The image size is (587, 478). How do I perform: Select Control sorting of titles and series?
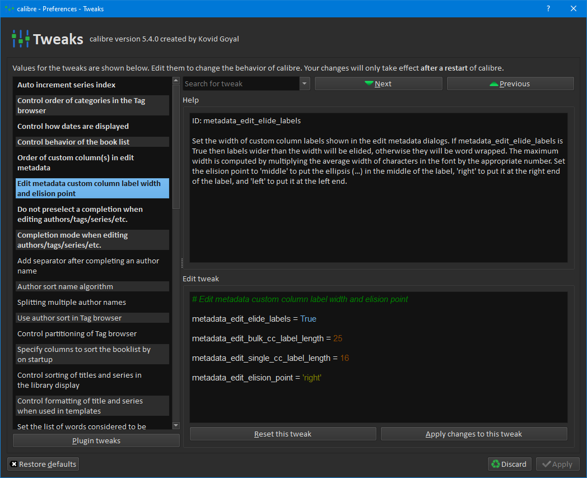point(92,380)
